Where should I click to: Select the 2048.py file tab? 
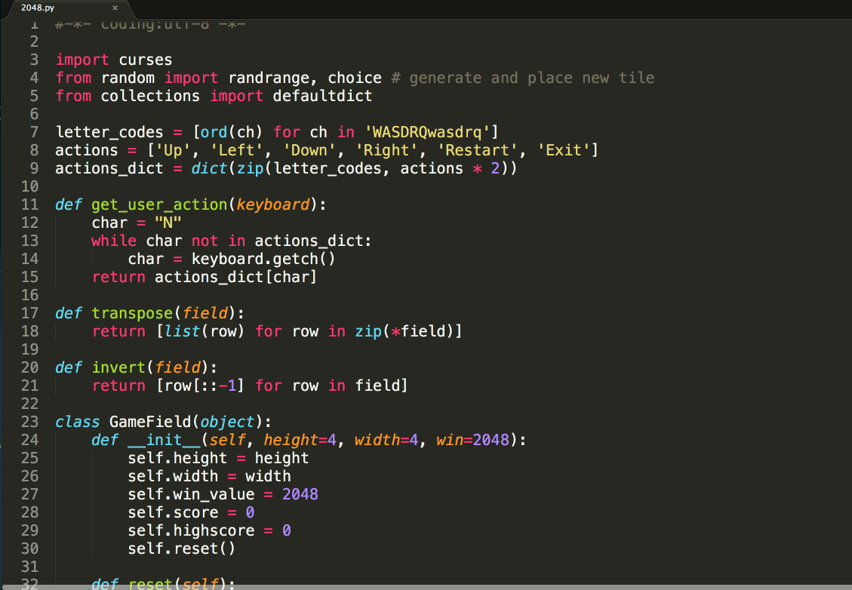tap(45, 8)
